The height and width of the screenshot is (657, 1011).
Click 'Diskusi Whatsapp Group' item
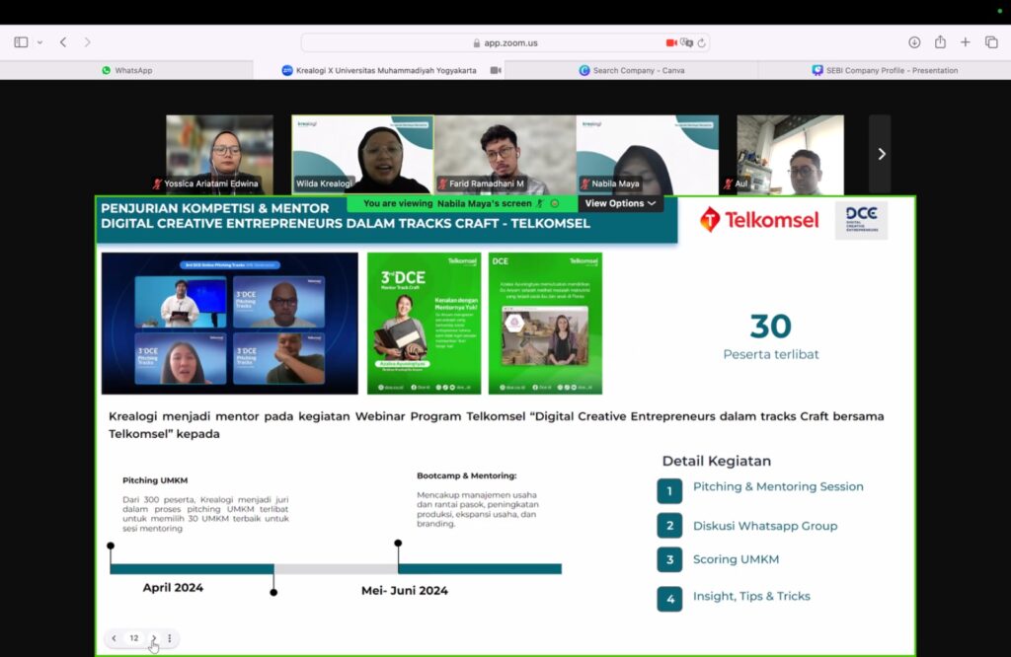765,526
